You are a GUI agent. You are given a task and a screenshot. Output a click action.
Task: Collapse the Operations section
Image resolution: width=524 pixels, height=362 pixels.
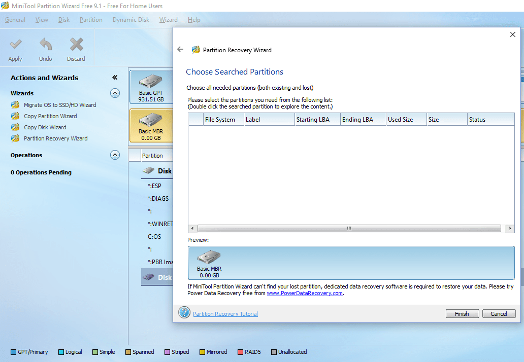[115, 155]
